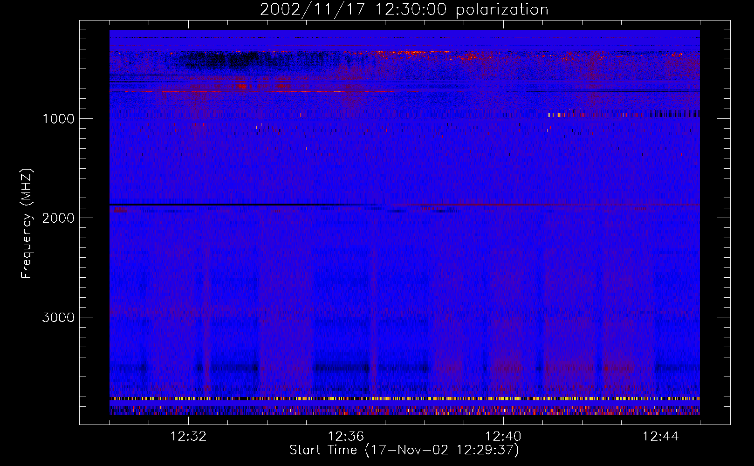
Task: Click the 12:36 time tick label
Action: click(x=346, y=437)
